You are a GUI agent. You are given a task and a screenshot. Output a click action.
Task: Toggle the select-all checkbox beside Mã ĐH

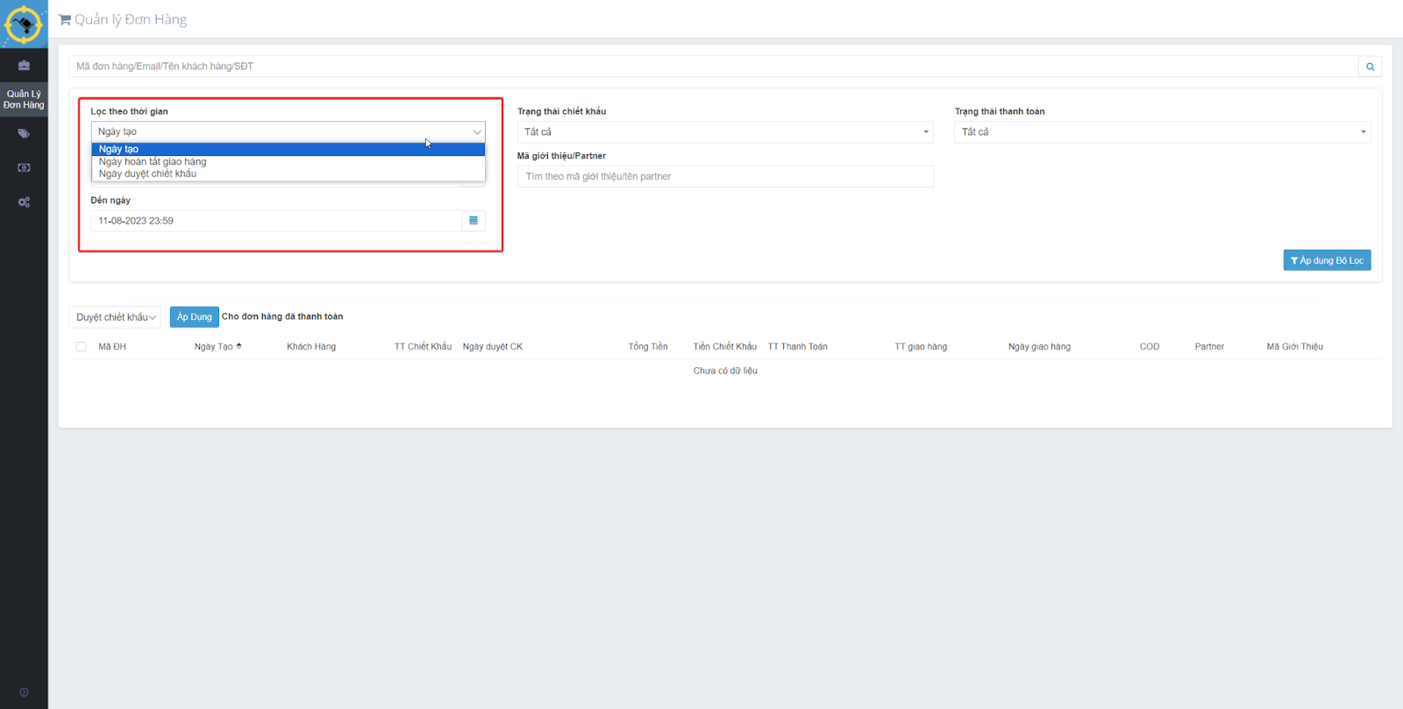tap(82, 347)
